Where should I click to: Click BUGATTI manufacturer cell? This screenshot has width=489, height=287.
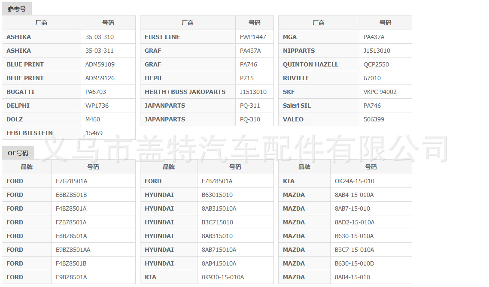42,92
